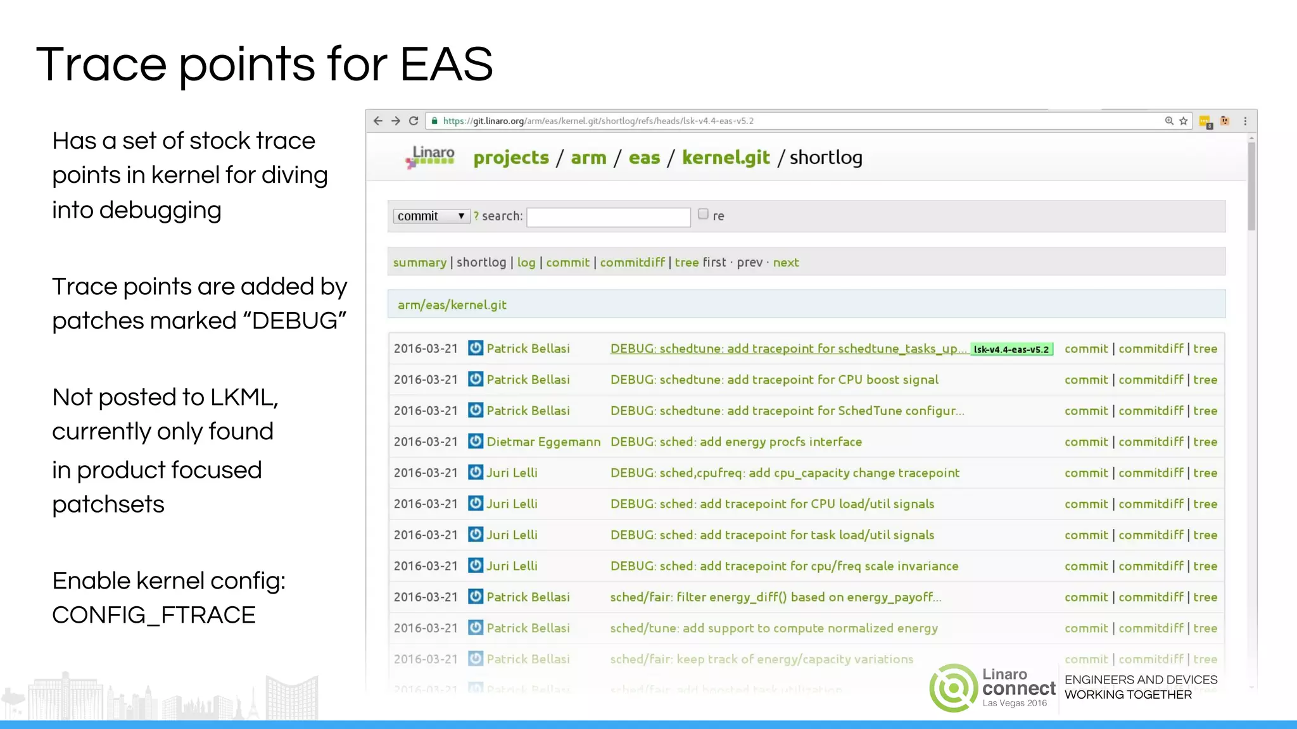Open commit 'DEBUG: schedtune: add tracepoint for schedtune_tasks_up...'
The height and width of the screenshot is (729, 1297).
click(788, 349)
